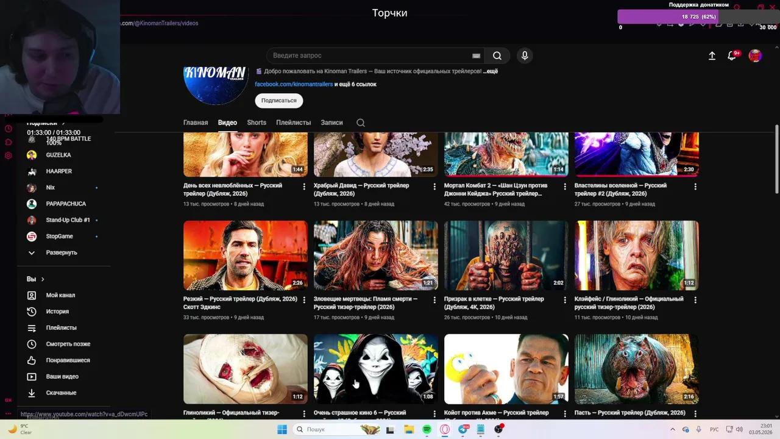Screen dimensions: 780x439
Task: Open options menu for 'День всех невлюблённых' video
Action: tap(304, 187)
